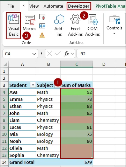Select Sophia's Chemistry subject cell
The height and width of the screenshot is (167, 126).
click(49, 155)
